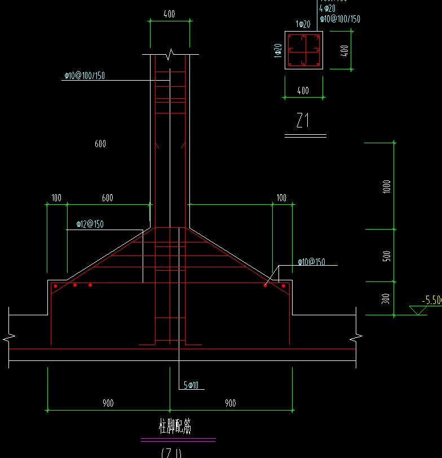Click the break line symbol atop the column
Screen dimensions: 442x458
[x=170, y=54]
